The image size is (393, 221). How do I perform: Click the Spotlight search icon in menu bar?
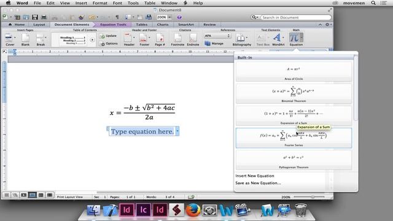click(x=373, y=3)
